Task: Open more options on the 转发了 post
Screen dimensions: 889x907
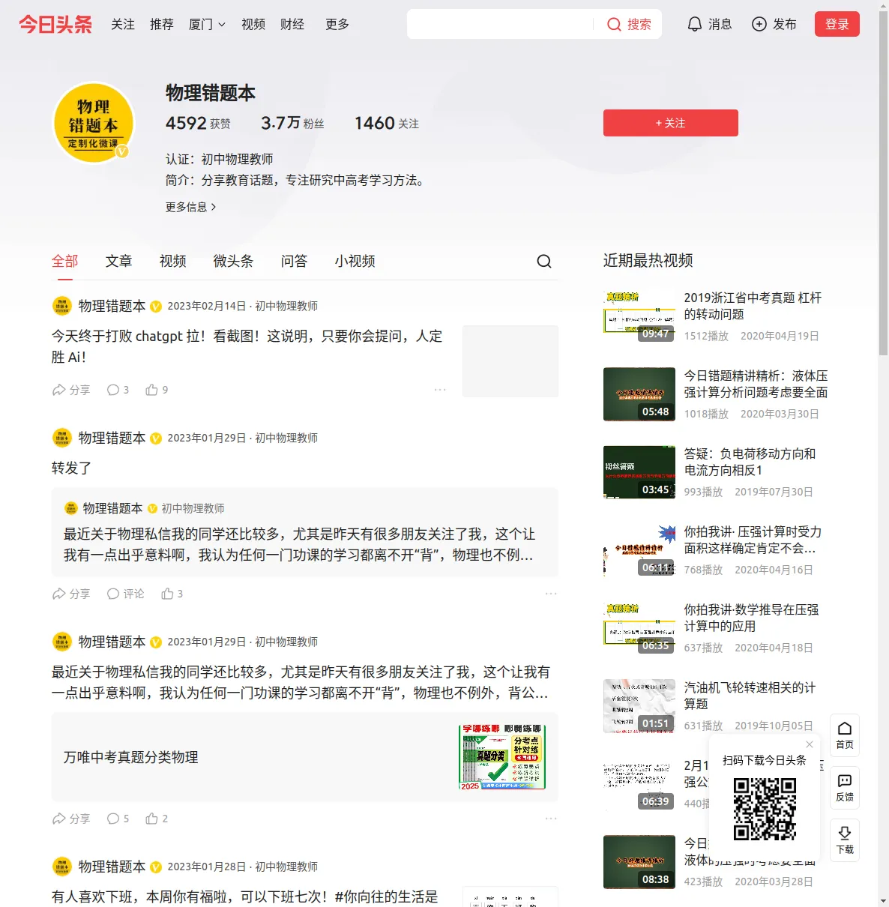Action: [x=551, y=594]
